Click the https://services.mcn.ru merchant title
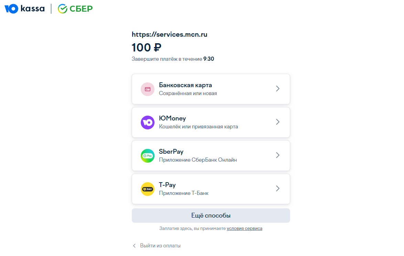404x256 pixels. pyautogui.click(x=169, y=34)
